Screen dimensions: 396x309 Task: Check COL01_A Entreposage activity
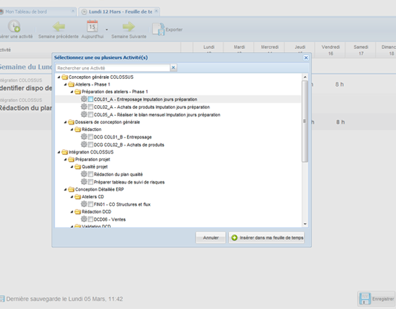(90, 99)
